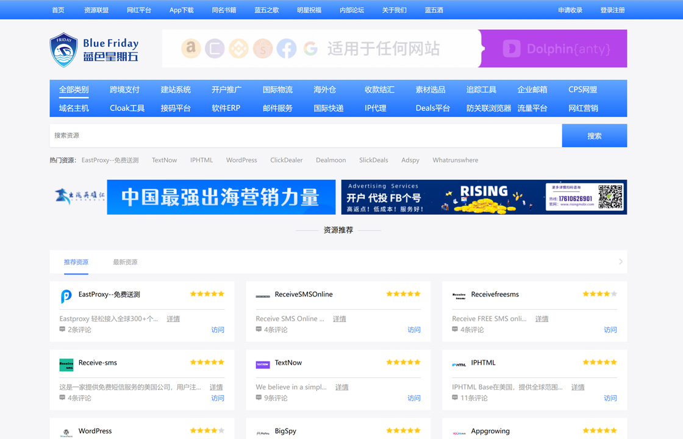The height and width of the screenshot is (439, 683).
Task: Click the Dolphin{anty} advertisement banner
Action: pos(395,48)
